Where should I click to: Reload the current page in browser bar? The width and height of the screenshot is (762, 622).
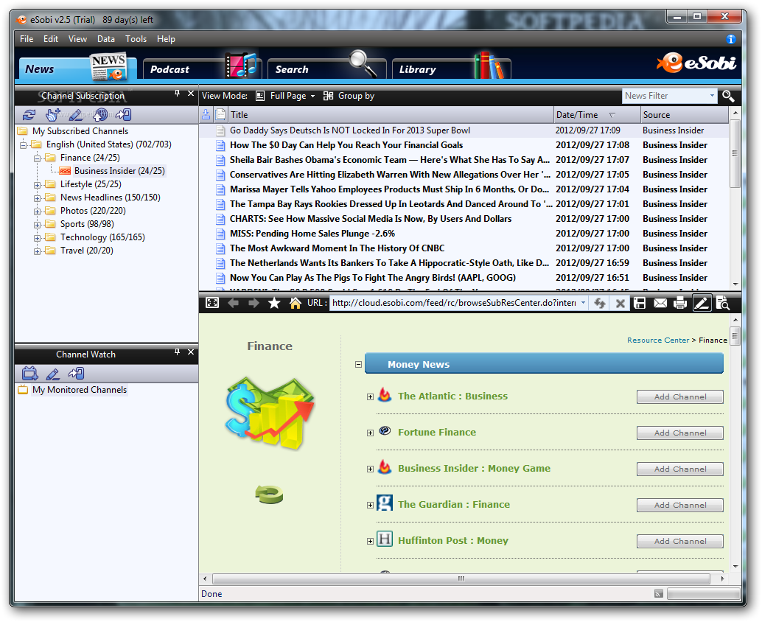click(x=600, y=303)
